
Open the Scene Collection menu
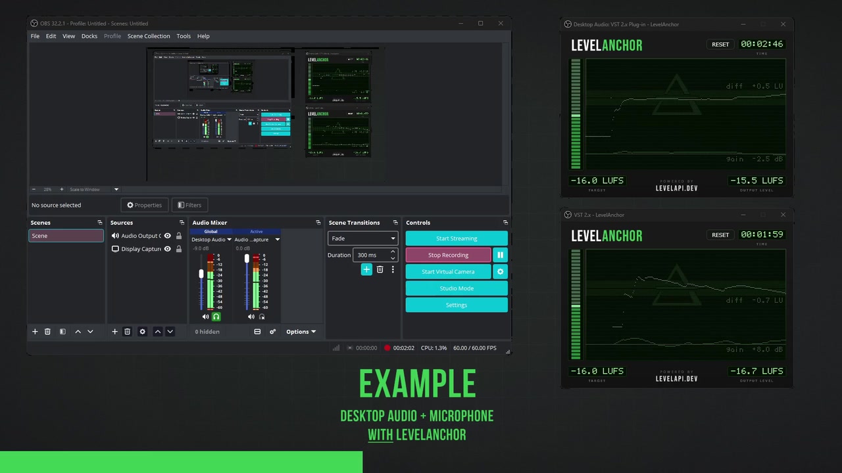(x=149, y=36)
